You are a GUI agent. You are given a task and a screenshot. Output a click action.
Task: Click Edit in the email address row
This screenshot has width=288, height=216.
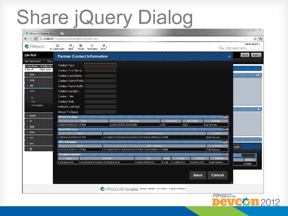[x=209, y=137]
